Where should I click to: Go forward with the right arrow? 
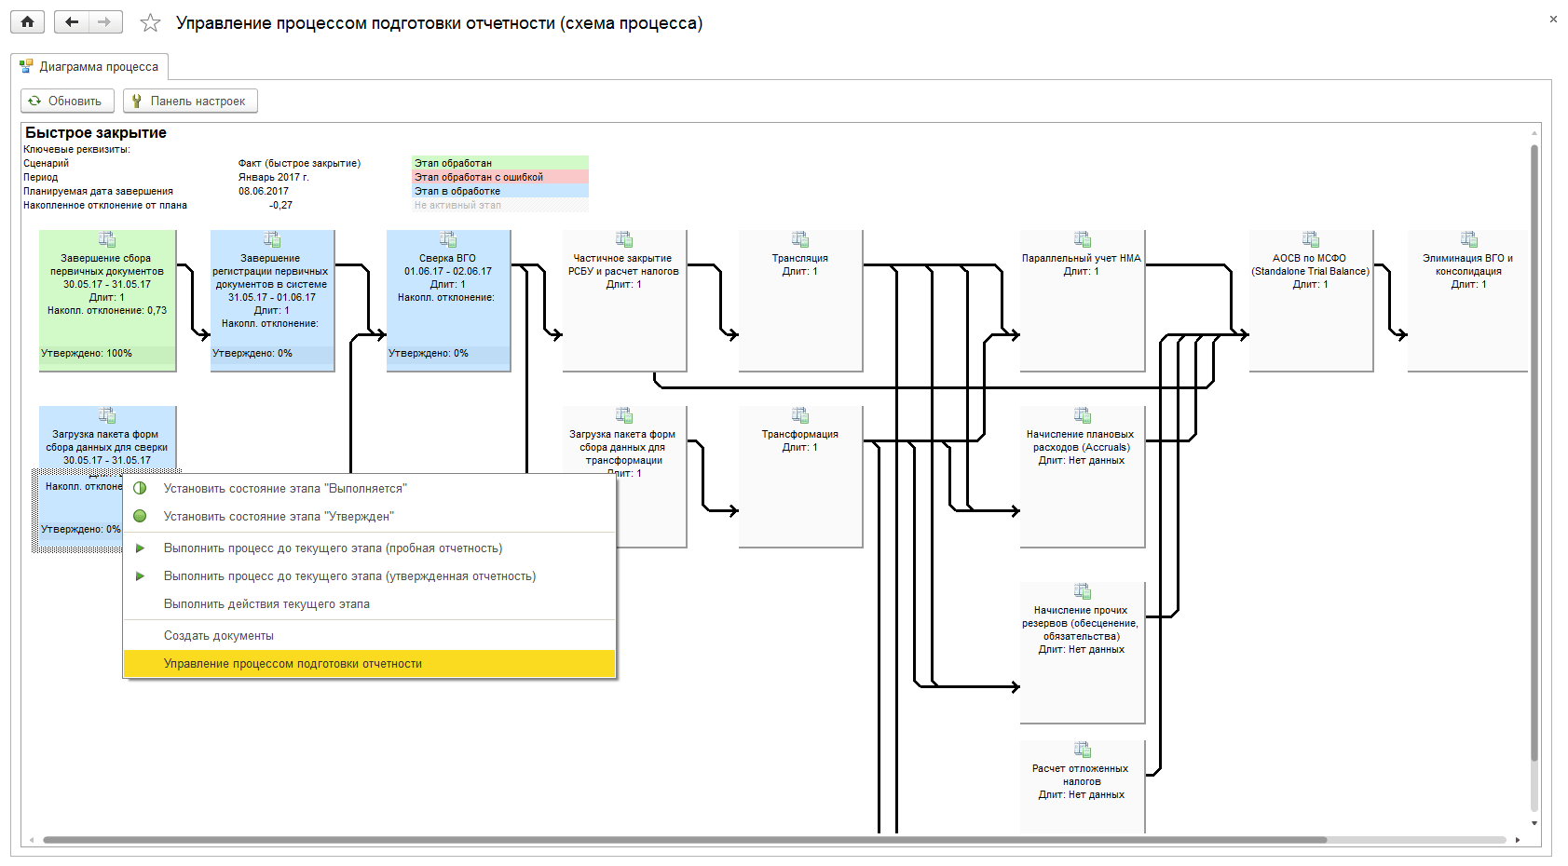tap(104, 22)
